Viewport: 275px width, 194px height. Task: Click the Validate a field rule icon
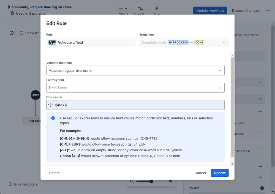[x=52, y=43]
